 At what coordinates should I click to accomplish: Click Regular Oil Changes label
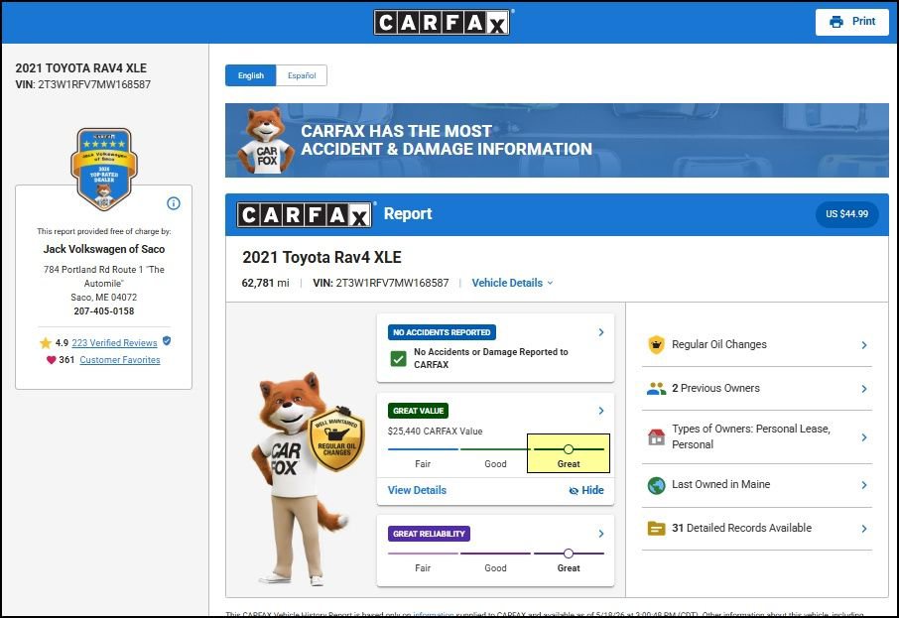click(x=719, y=344)
